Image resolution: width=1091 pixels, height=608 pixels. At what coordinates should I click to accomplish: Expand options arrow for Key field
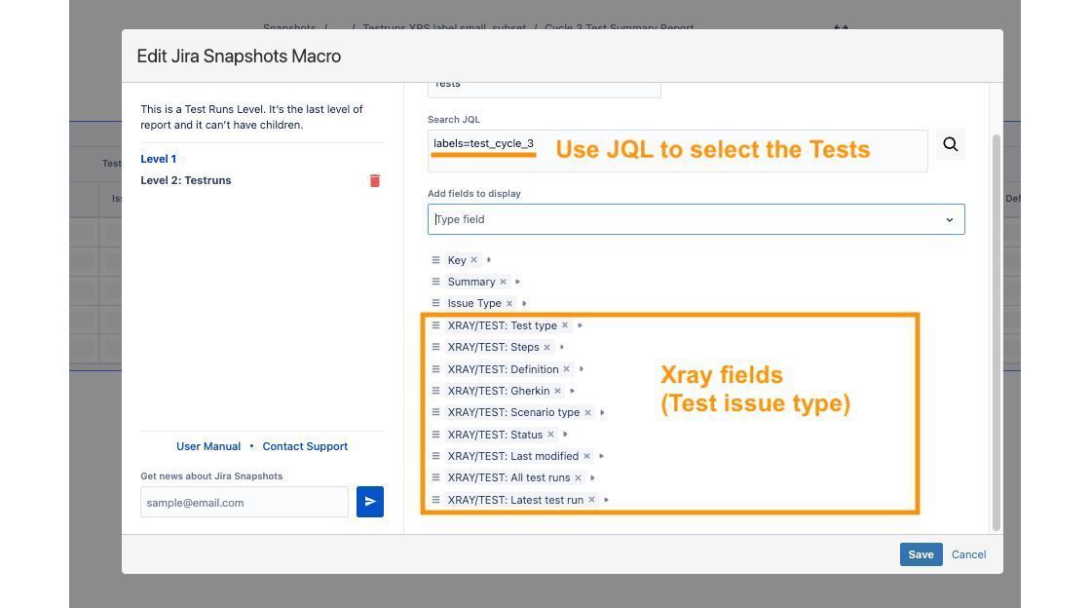(x=488, y=260)
